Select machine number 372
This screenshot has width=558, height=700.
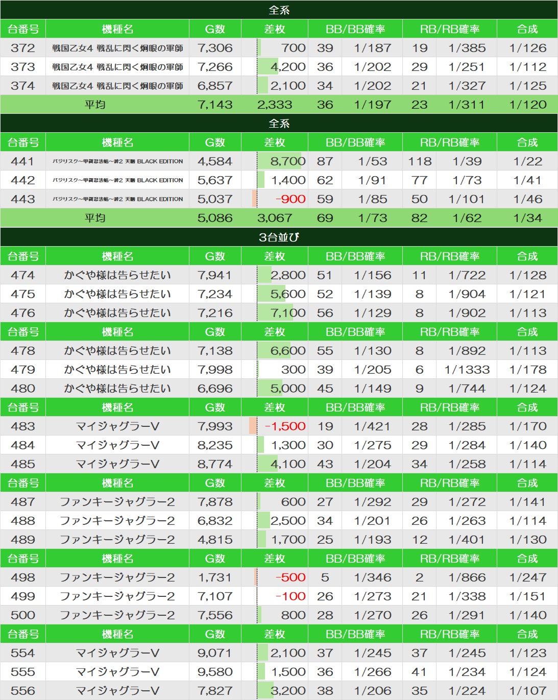(23, 48)
